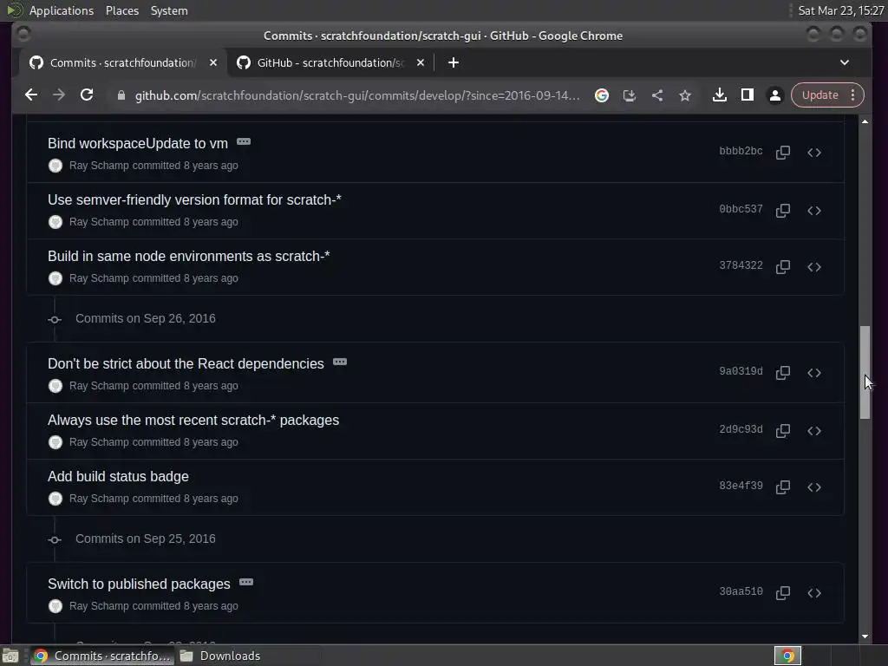Copy full SHA for commit 9a0319d
The width and height of the screenshot is (888, 666).
coord(783,373)
